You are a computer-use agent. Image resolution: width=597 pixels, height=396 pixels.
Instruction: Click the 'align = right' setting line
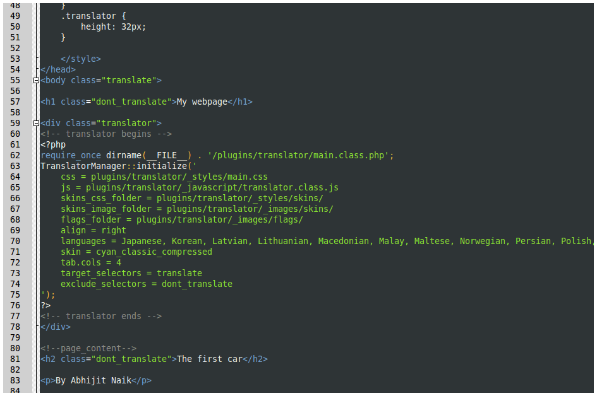93,230
